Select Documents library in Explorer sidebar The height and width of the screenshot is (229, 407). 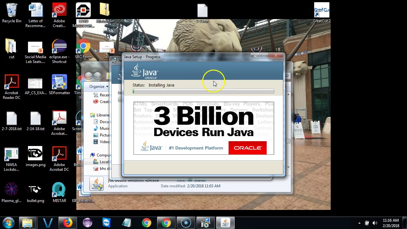(x=101, y=122)
